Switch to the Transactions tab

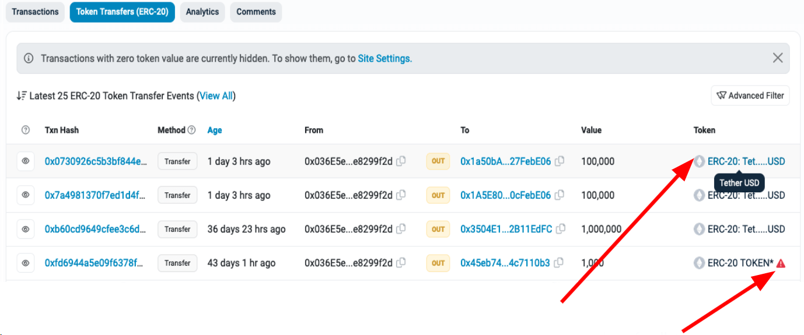[35, 12]
